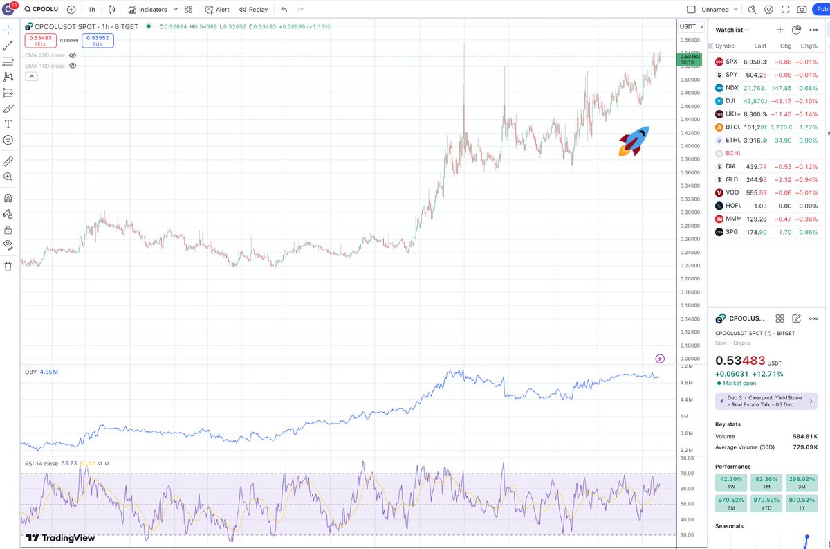830x549 pixels.
Task: Open the Fibonacci retracement tools
Action: click(x=8, y=61)
